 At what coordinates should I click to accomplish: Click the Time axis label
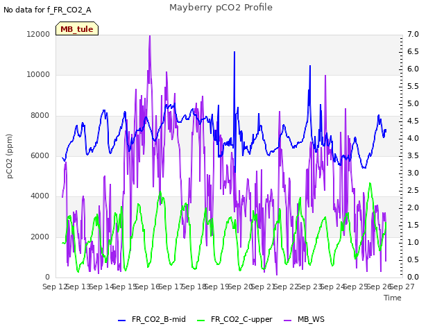click(393, 298)
